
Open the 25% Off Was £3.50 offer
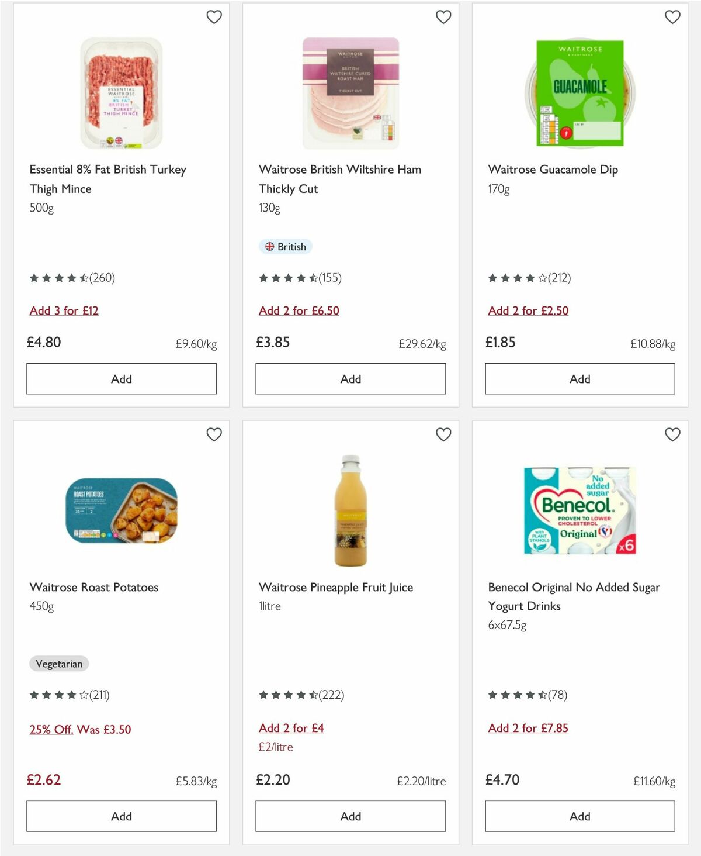(x=80, y=730)
